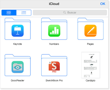
Task: Click the Pages label text
Action: (x=90, y=44)
